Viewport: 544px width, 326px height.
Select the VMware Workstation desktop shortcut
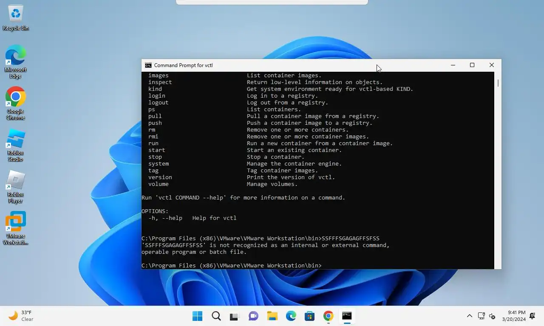coord(16,228)
